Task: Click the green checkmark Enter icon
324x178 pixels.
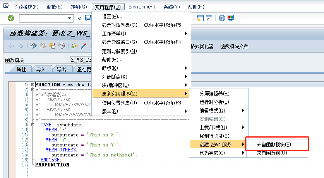Action: tap(11, 18)
